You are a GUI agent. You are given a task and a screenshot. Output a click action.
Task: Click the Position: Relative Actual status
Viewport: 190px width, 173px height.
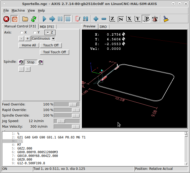pyautogui.click(x=161, y=169)
